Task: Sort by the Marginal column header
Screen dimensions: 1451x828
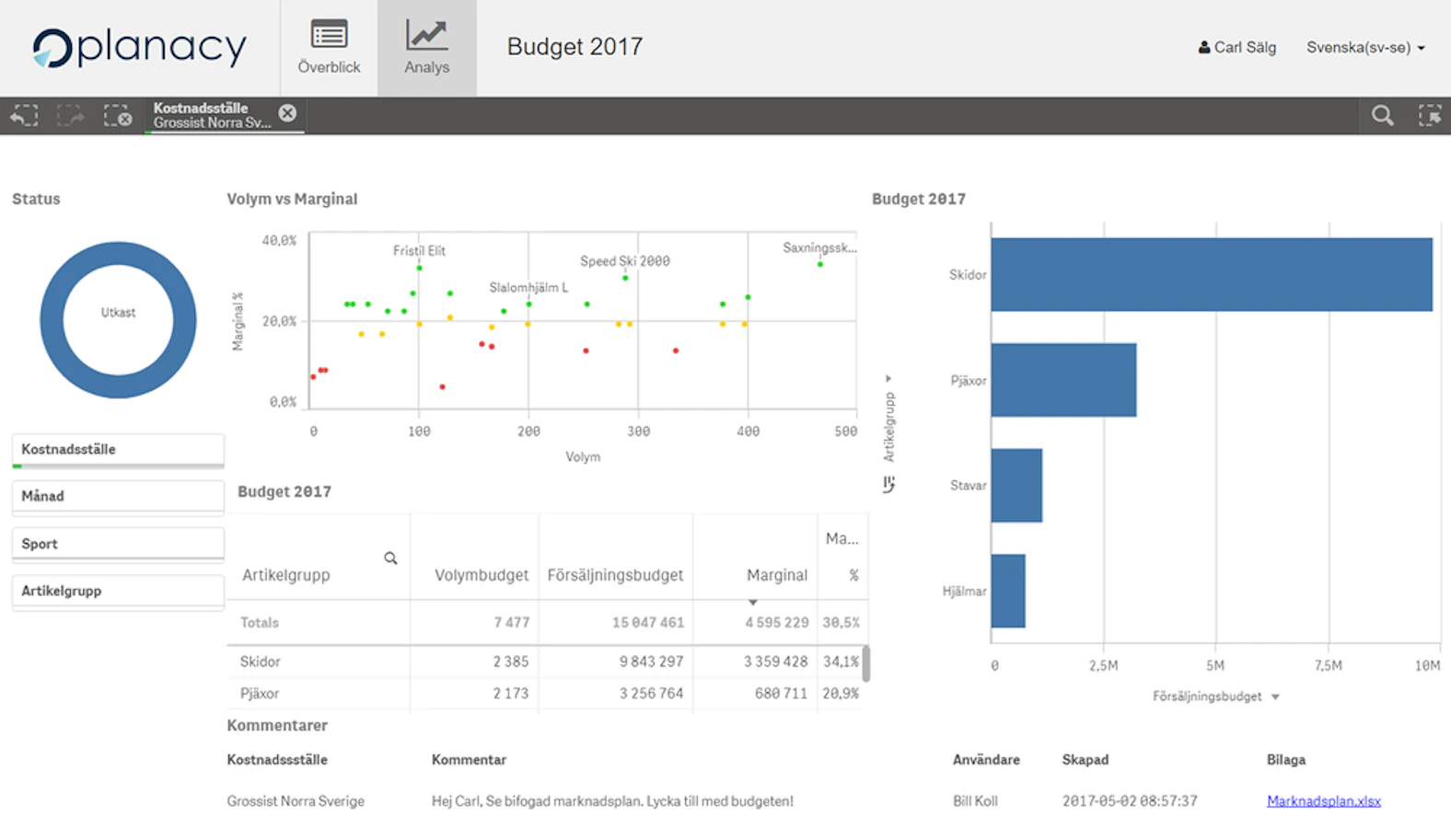Action: (x=777, y=575)
